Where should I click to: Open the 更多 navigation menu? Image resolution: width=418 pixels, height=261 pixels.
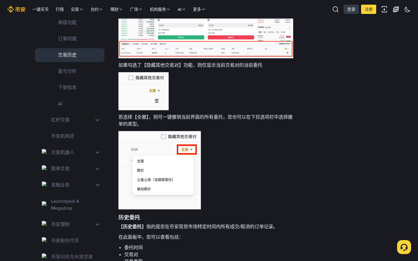click(x=199, y=9)
